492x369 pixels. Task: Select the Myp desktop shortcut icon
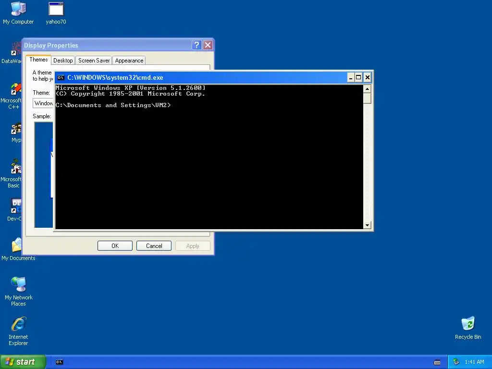(16, 128)
